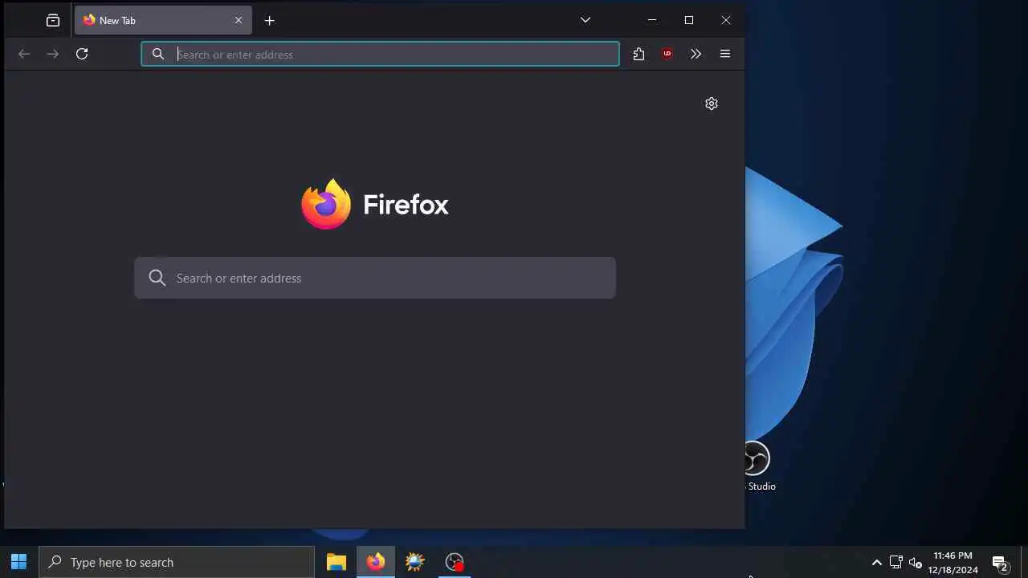The width and height of the screenshot is (1028, 578).
Task: Click the Firefox taskbar icon
Action: (376, 562)
